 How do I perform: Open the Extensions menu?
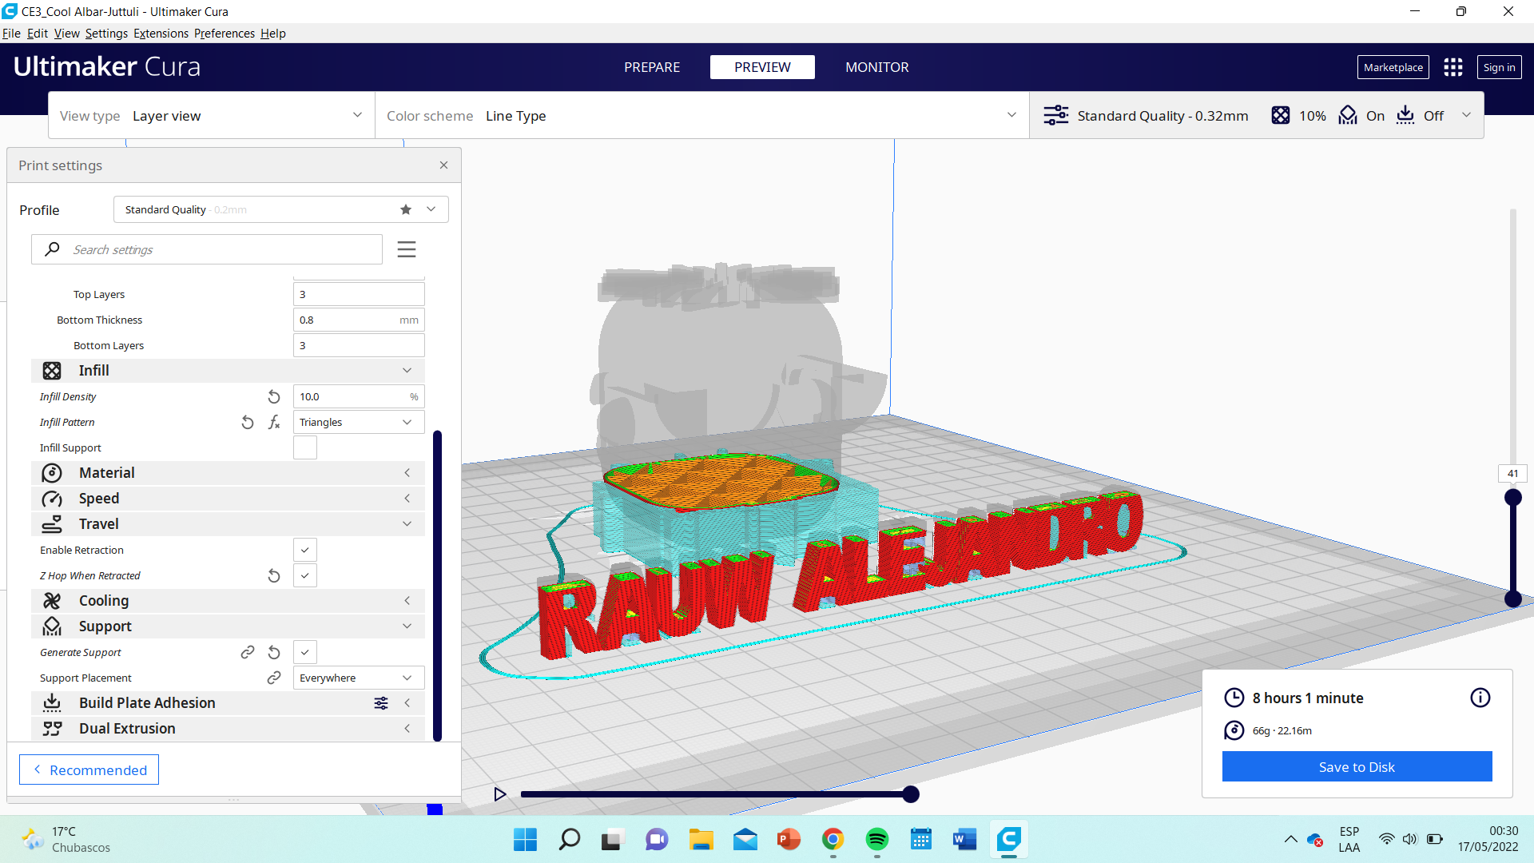[160, 34]
